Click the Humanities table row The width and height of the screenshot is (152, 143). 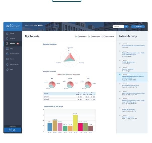coord(70,100)
